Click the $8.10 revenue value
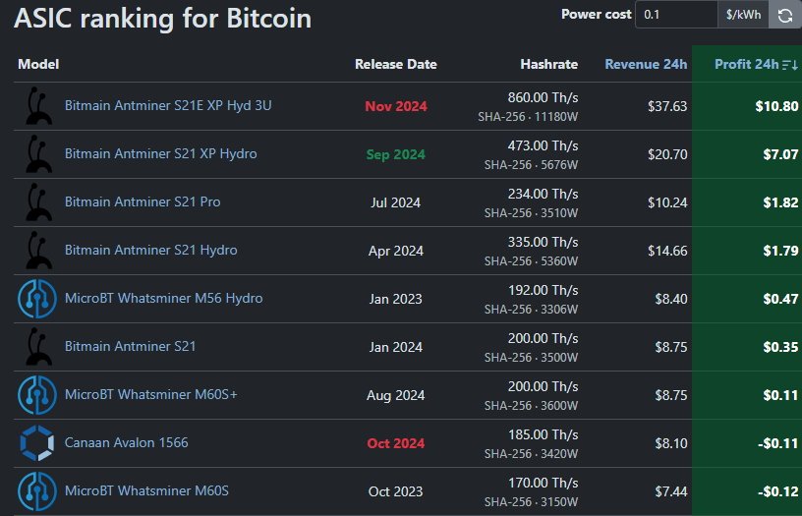Viewport: 802px width, 516px height. 671,443
